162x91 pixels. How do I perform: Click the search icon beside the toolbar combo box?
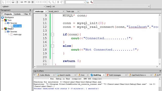tap(88, 2)
